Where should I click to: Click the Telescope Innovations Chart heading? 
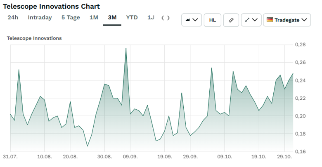click(x=51, y=7)
